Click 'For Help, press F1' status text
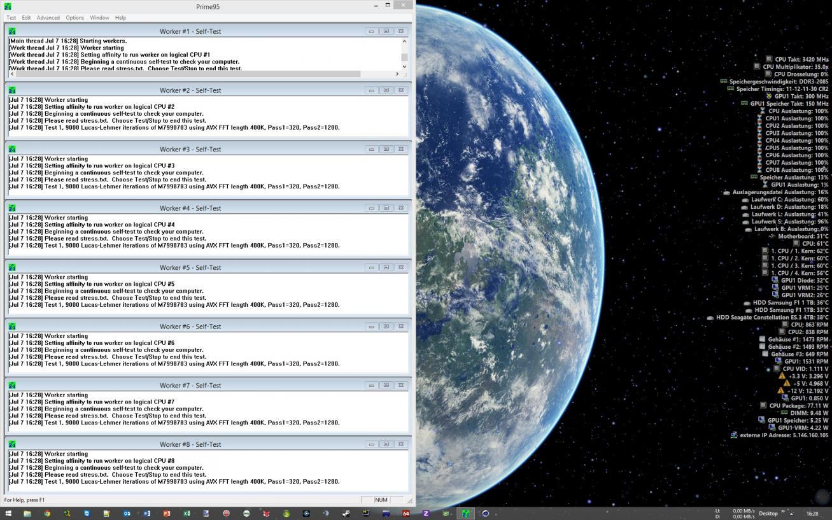 coord(25,500)
